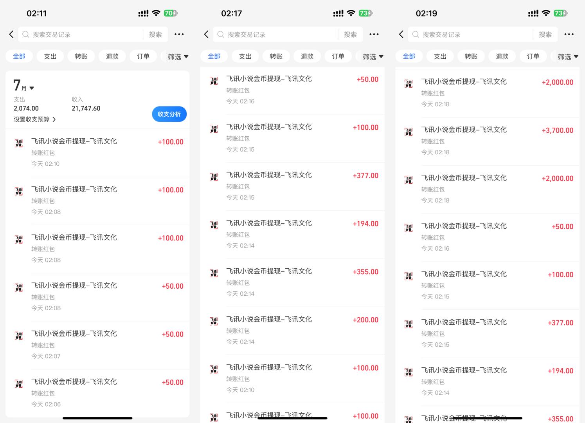
Task: Tap the back arrow on the 02:19 screen
Action: 401,34
